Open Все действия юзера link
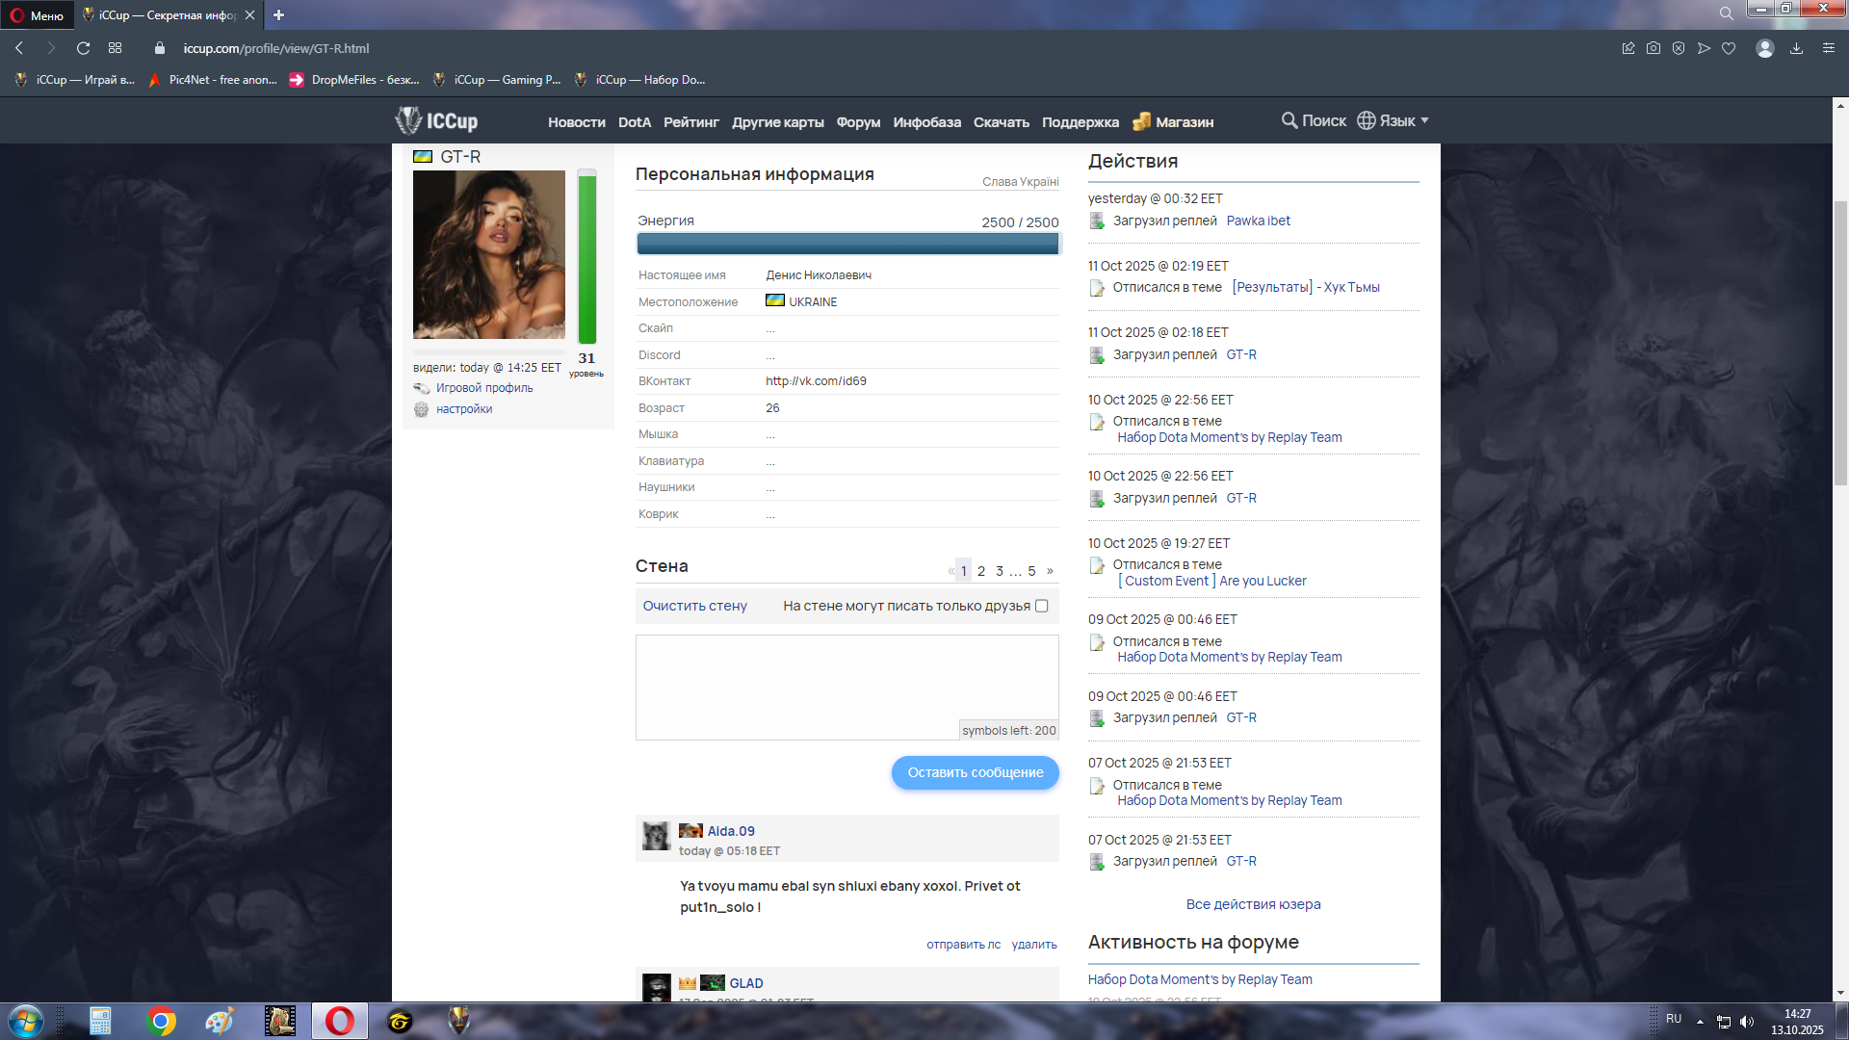Screen dimensions: 1849x1040 click(x=1253, y=904)
